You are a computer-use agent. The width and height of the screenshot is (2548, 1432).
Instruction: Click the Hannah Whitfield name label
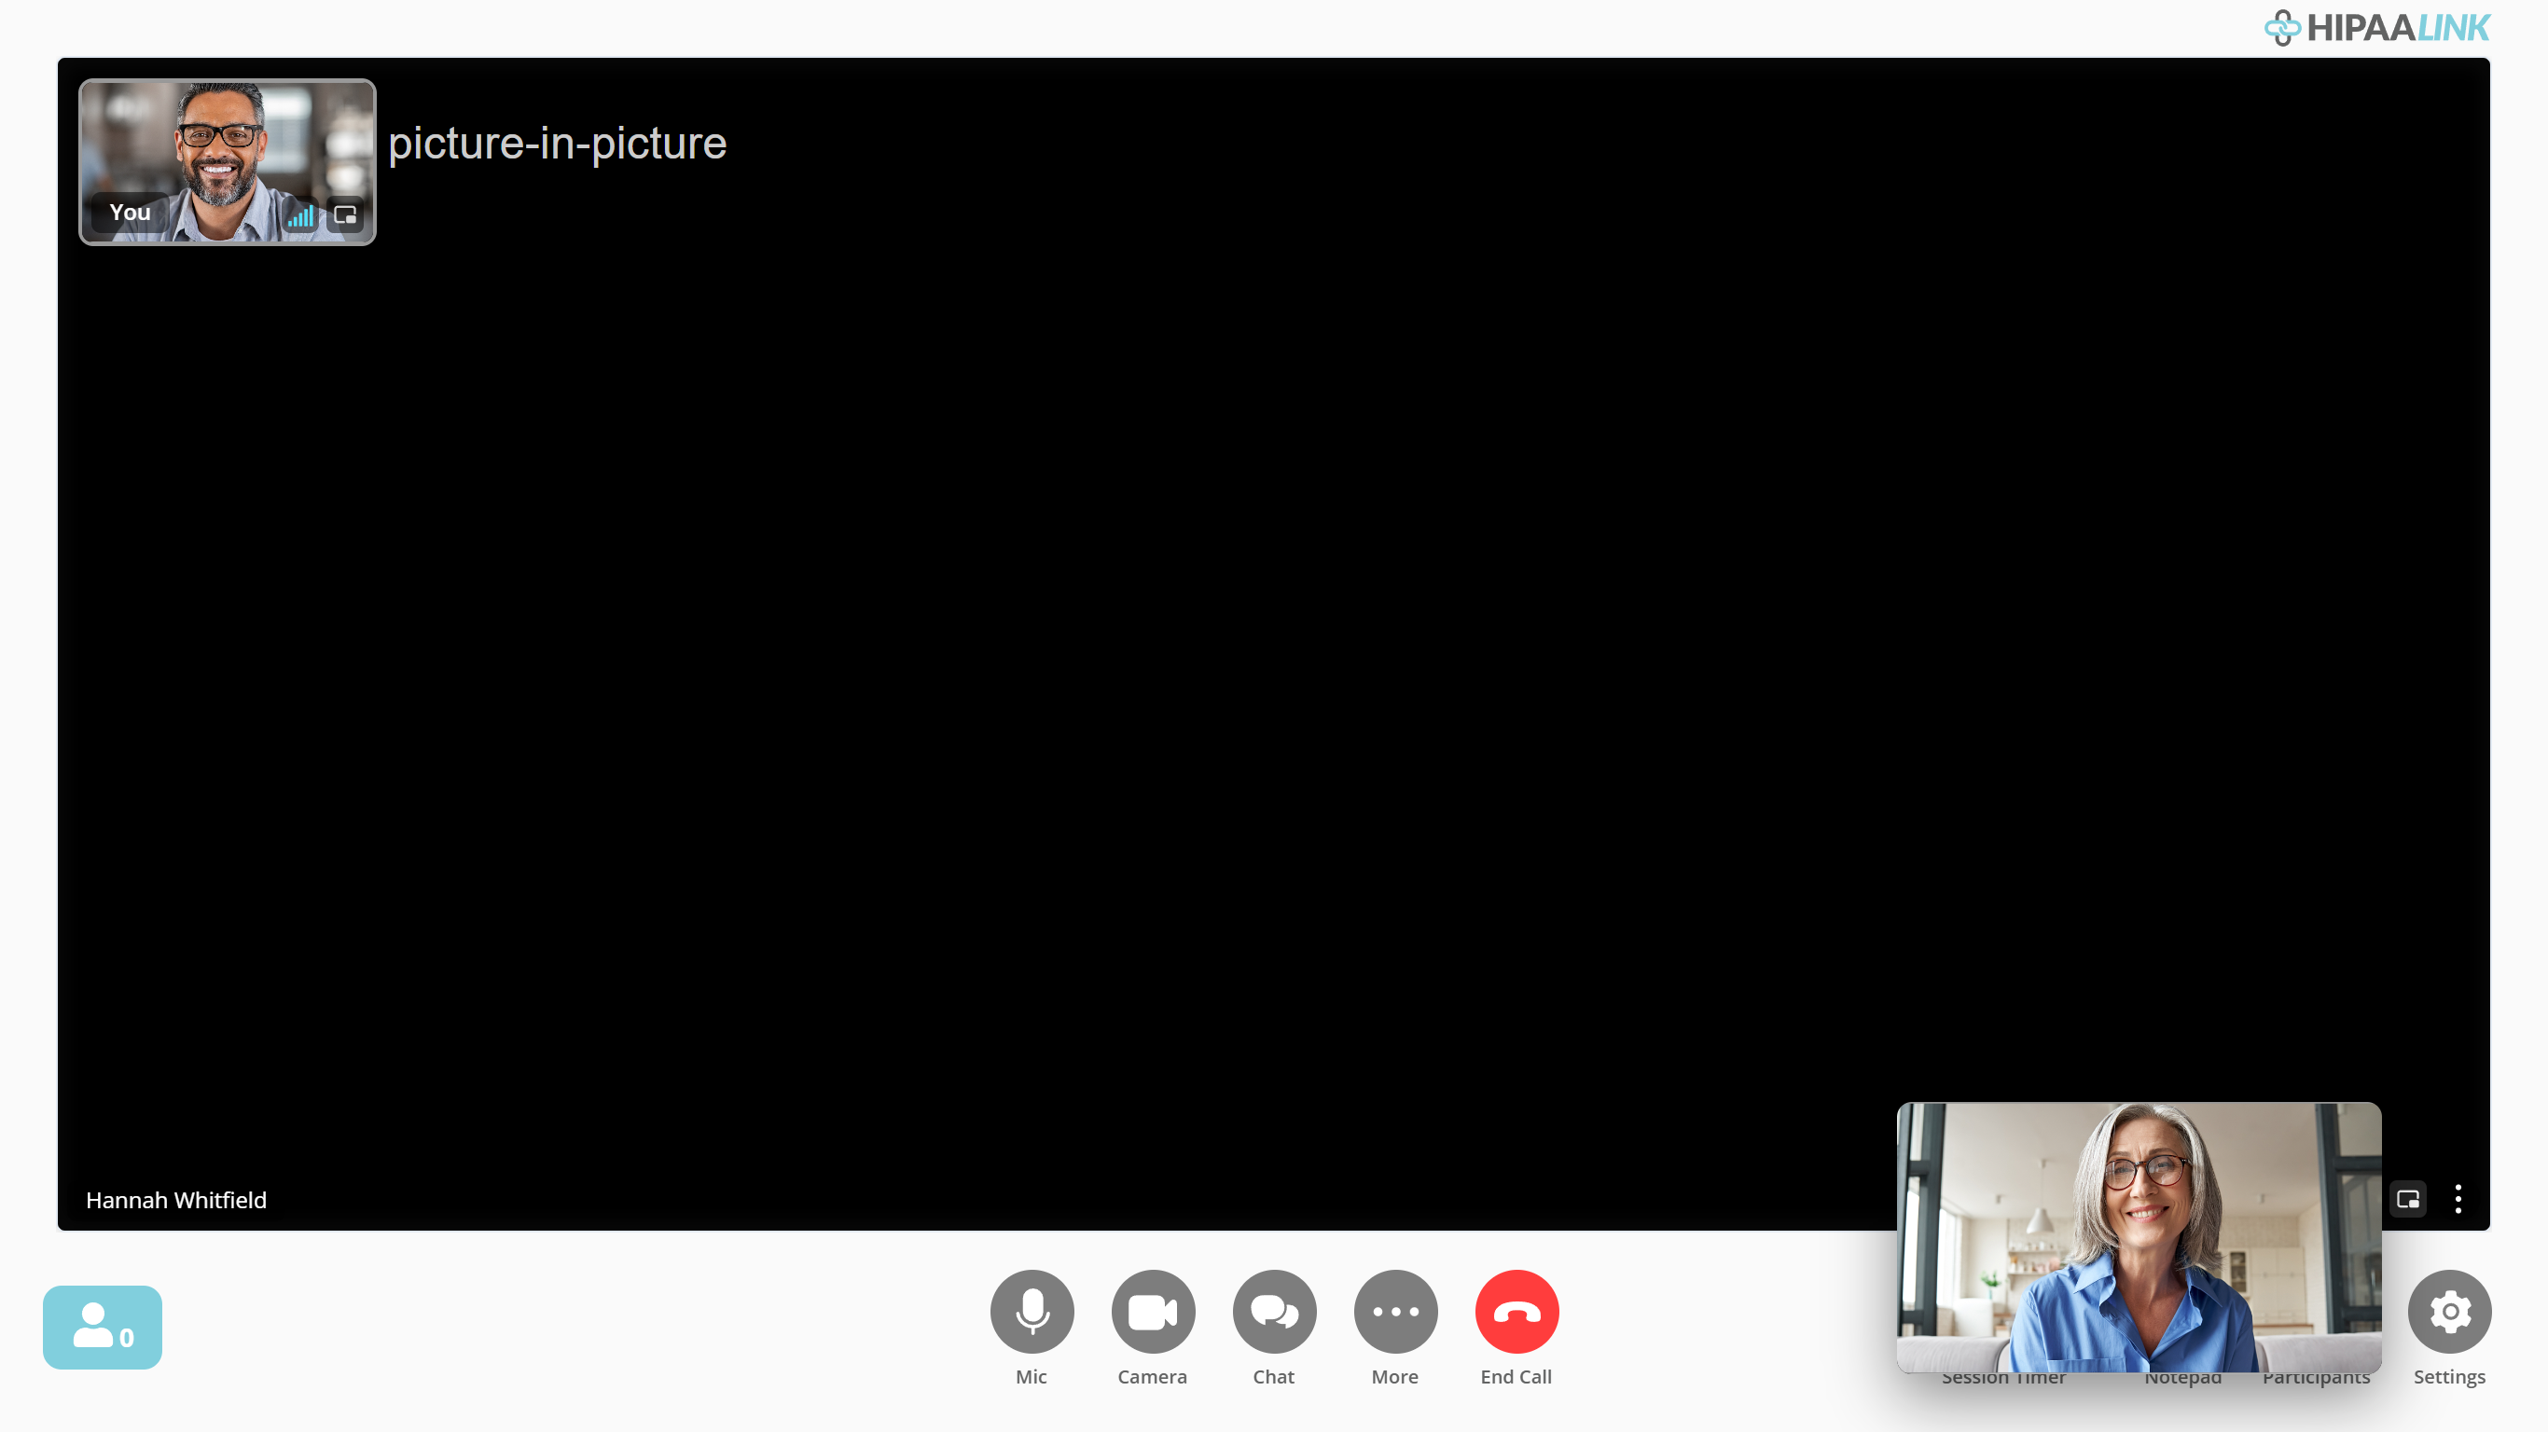pyautogui.click(x=176, y=1200)
